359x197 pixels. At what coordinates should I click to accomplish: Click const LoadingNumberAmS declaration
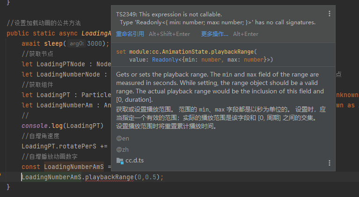[66, 167]
